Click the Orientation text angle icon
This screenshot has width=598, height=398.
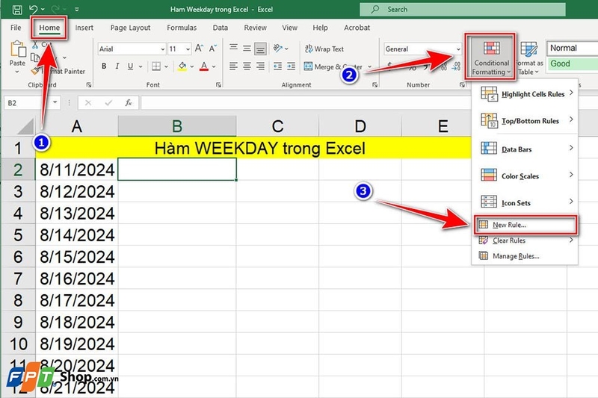coord(278,49)
